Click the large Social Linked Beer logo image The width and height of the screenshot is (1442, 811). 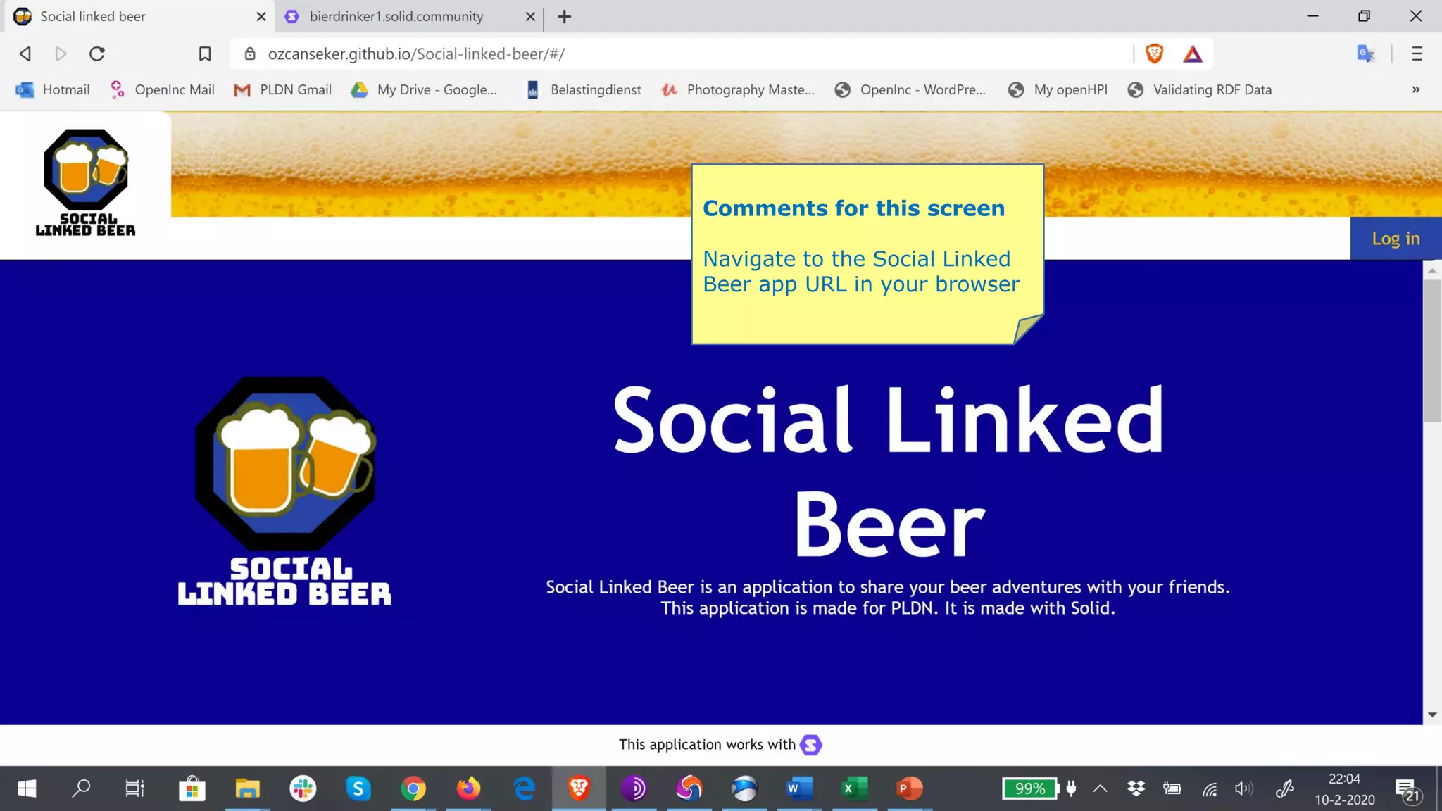point(284,491)
